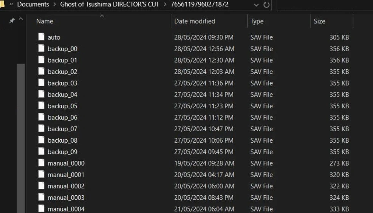This screenshot has width=373, height=213.
Task: Click the auto save file icon
Action: tap(41, 37)
